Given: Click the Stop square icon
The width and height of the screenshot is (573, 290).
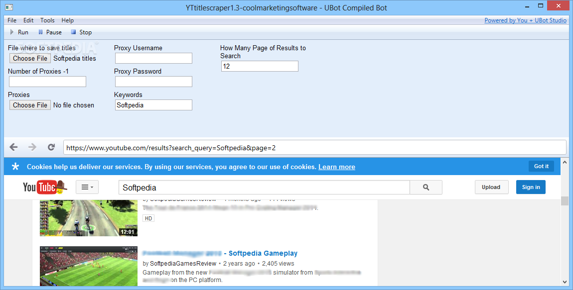Looking at the screenshot, I should click(73, 32).
